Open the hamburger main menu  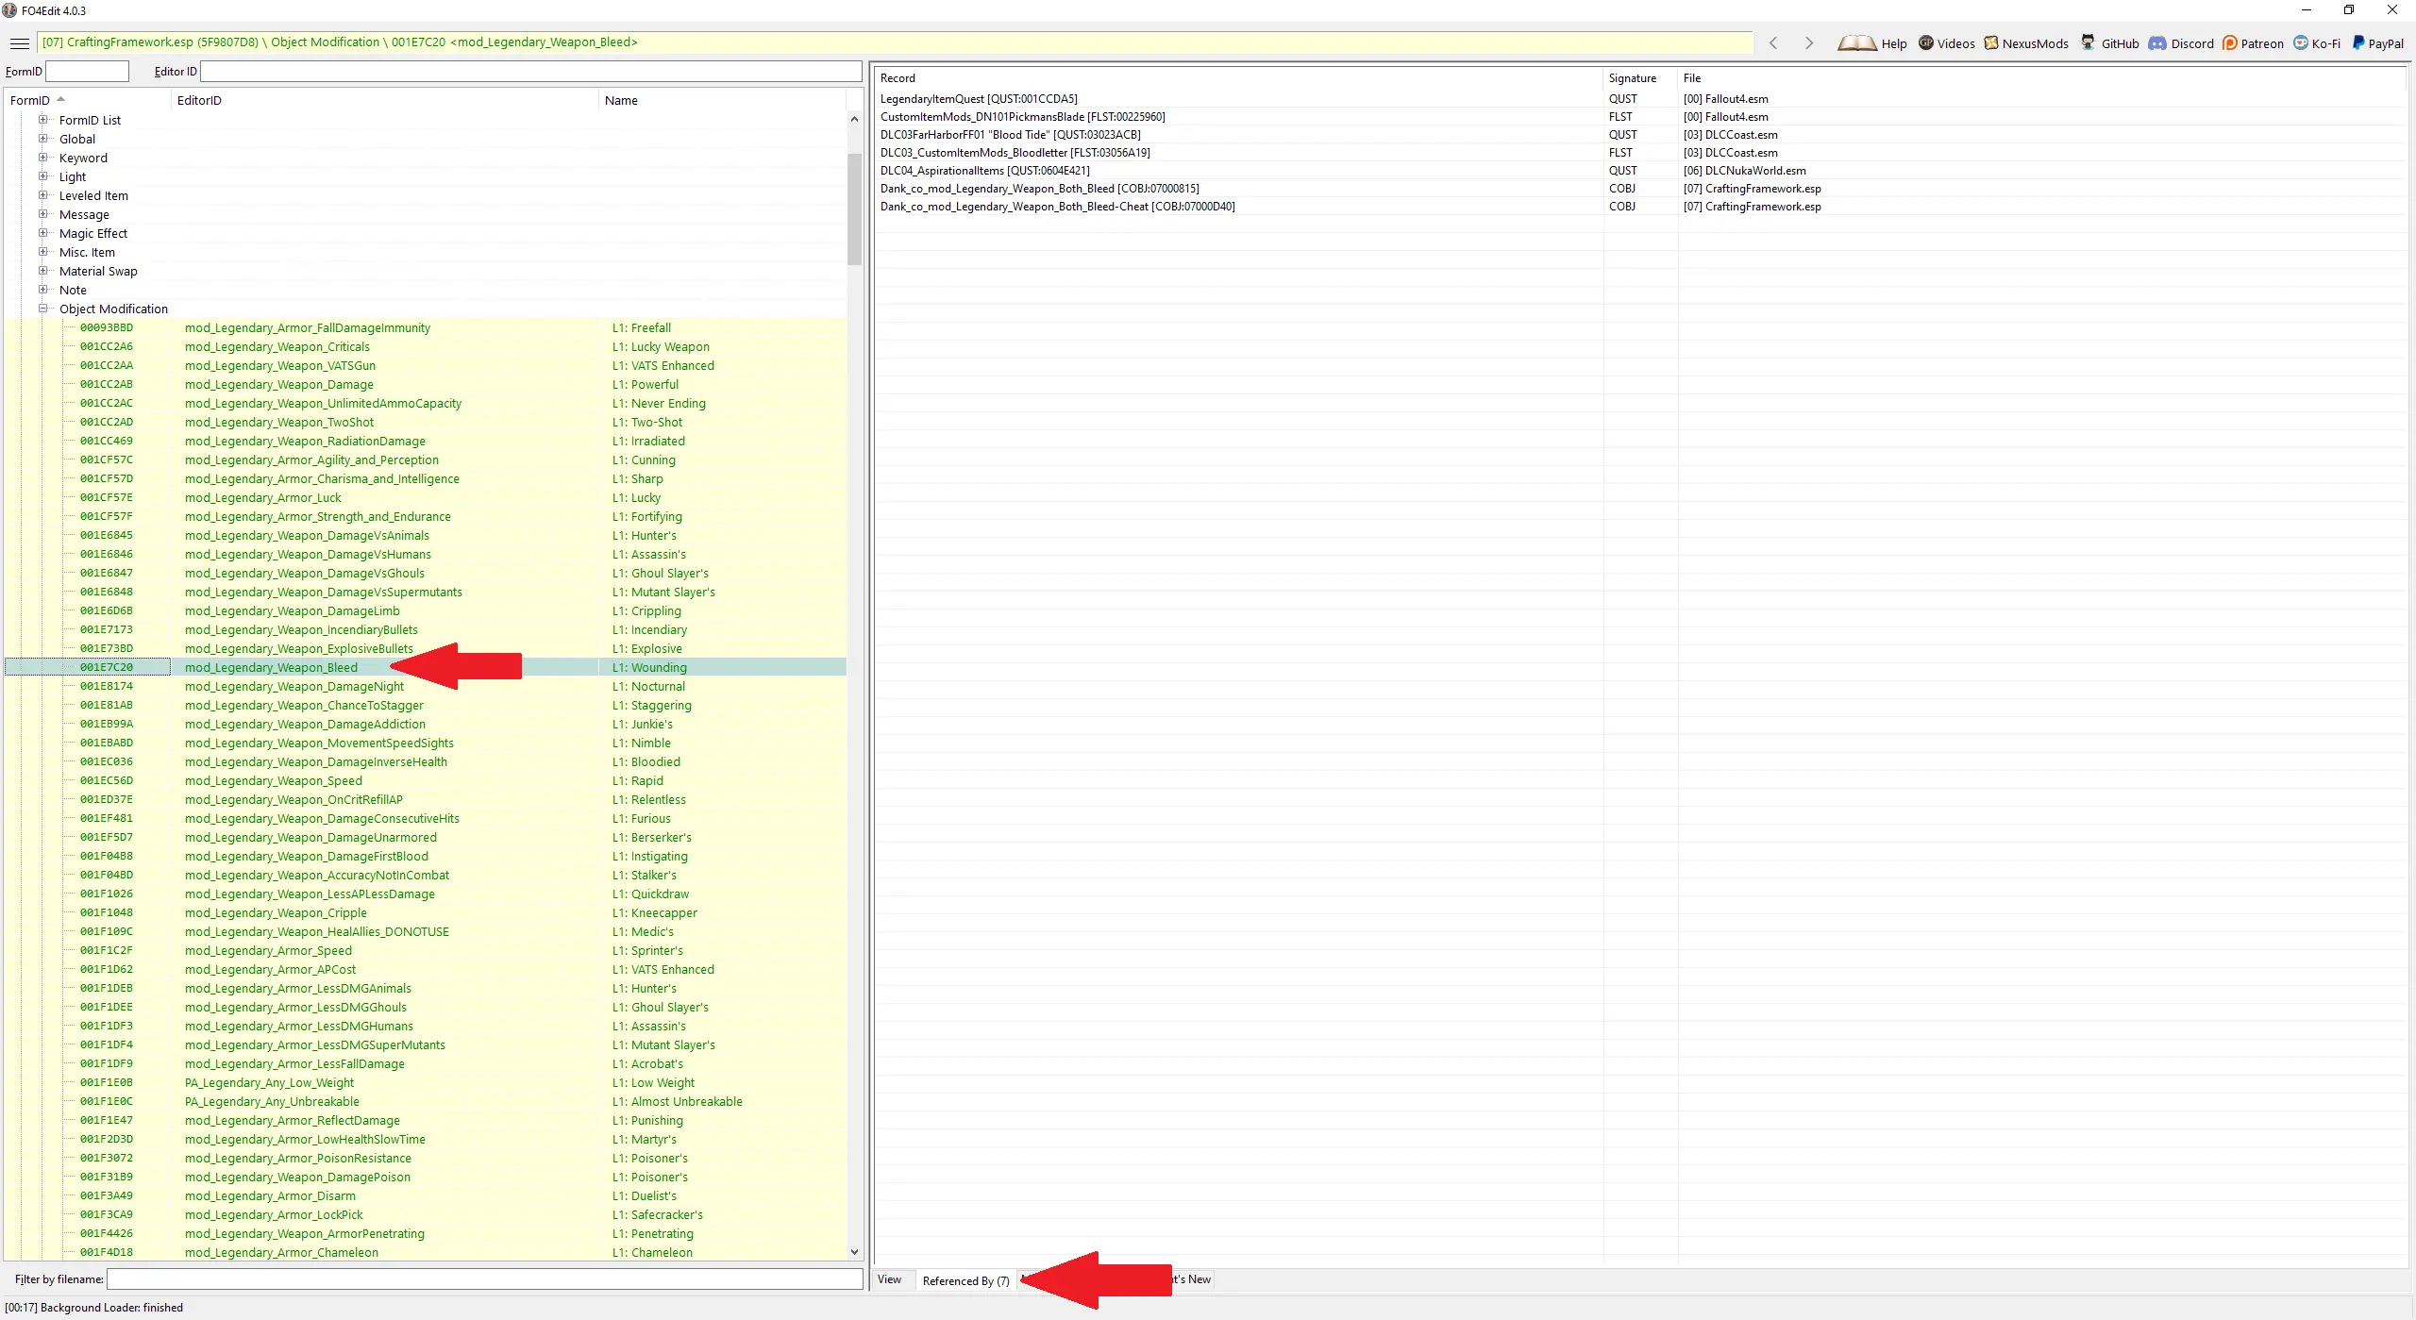[19, 43]
